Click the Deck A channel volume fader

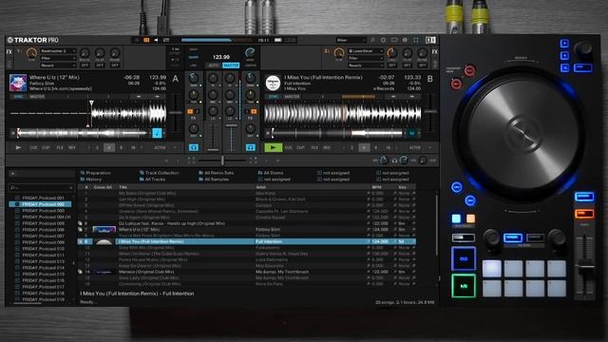(x=213, y=149)
